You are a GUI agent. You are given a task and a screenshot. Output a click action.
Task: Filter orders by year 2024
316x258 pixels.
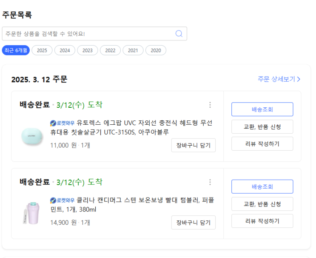coord(65,50)
